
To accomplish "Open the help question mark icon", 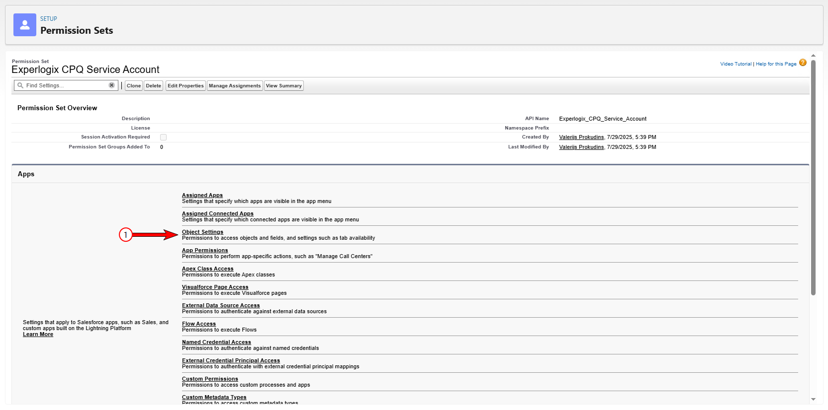I will click(x=803, y=63).
